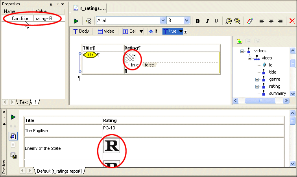Viewport: 297px width, 177px height.
Task: Switch to the Text properties tab
Action: coord(24,102)
